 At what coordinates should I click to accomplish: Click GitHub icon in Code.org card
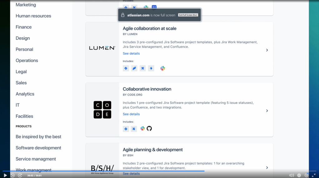pos(149,129)
